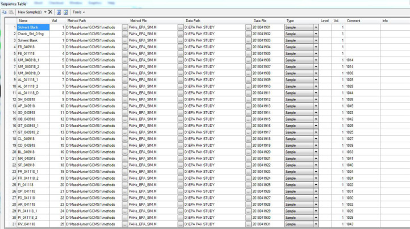Browse Method Path for Solvent Blank row 1
The width and height of the screenshot is (410, 229).
[123, 27]
